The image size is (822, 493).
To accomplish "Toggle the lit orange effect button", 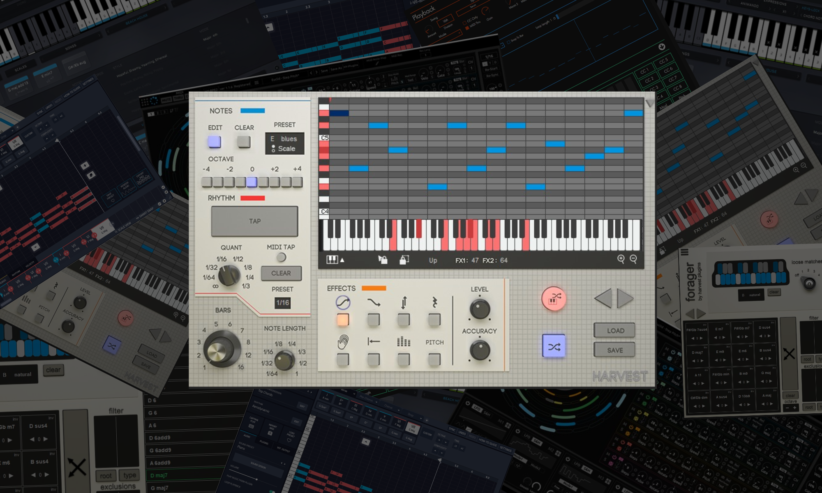I will click(x=343, y=320).
